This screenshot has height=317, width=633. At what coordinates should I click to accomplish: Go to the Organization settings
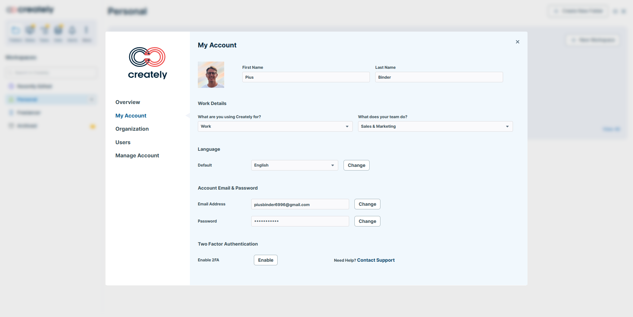point(132,129)
